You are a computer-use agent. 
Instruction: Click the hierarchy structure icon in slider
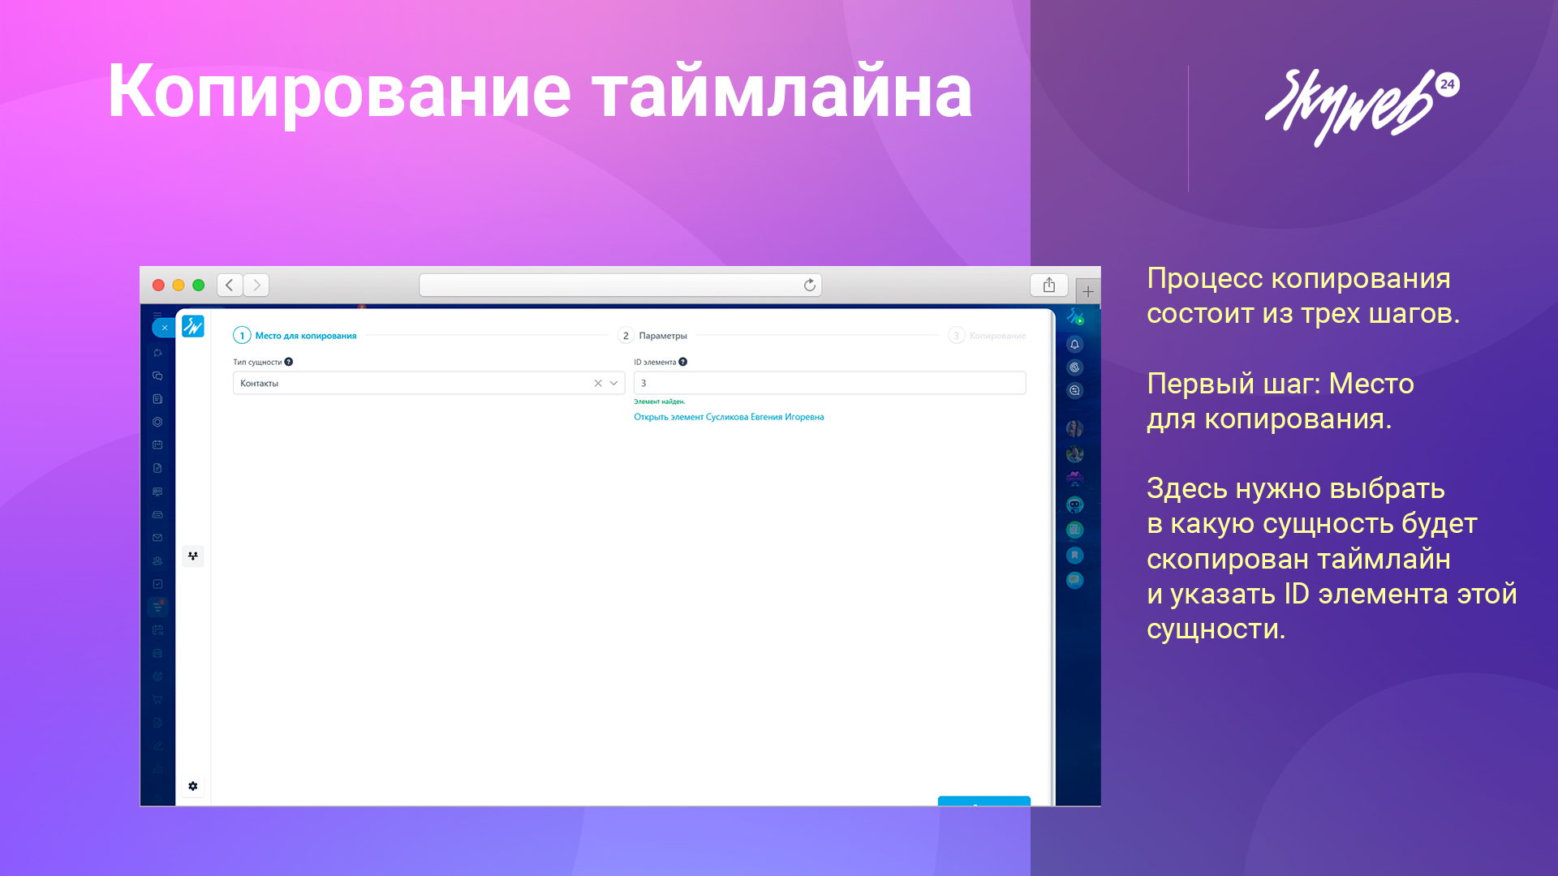tap(193, 556)
